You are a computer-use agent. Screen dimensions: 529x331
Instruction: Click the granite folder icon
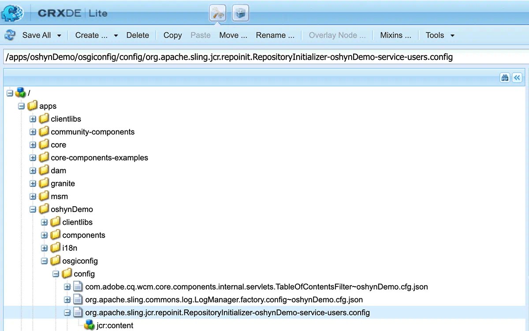click(44, 183)
